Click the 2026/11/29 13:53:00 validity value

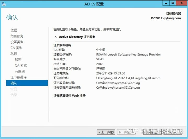(110, 73)
